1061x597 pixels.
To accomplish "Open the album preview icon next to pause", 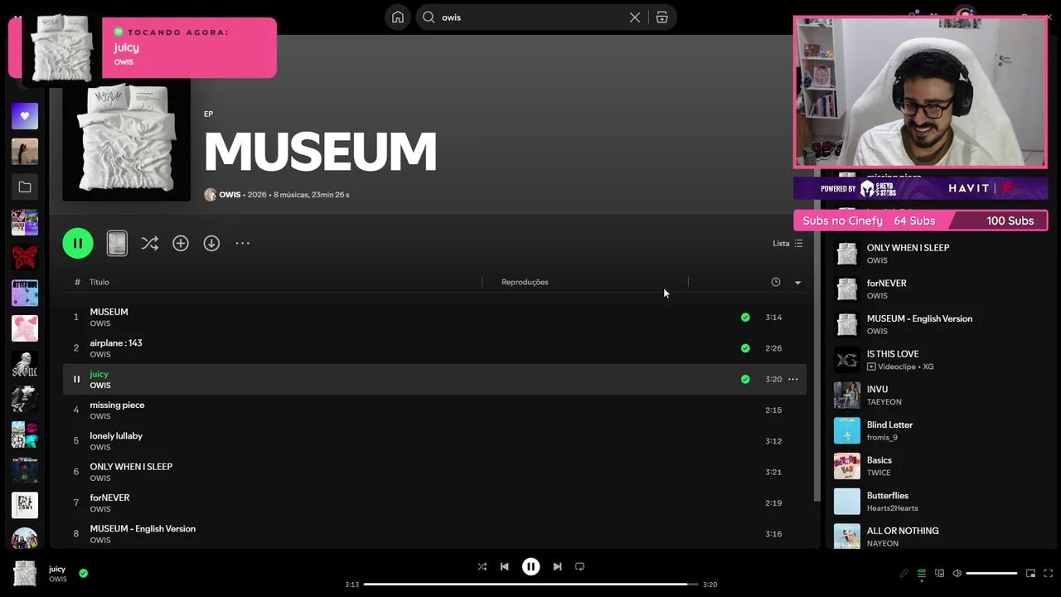I will tap(117, 243).
